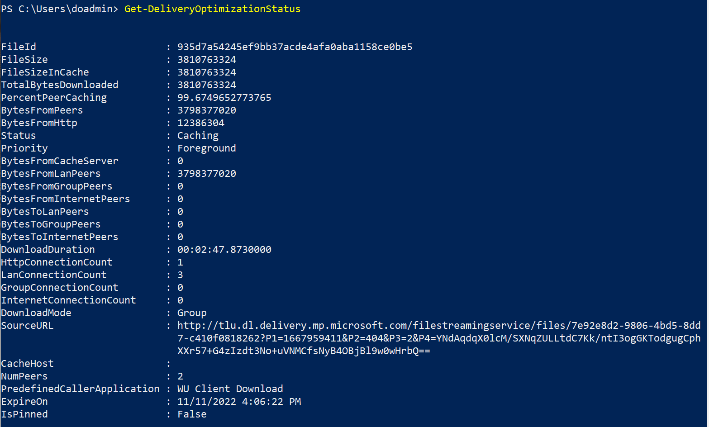Viewport: 709px width, 427px height.
Task: Click the BytesFromHttp value 12386304
Action: [x=200, y=123]
